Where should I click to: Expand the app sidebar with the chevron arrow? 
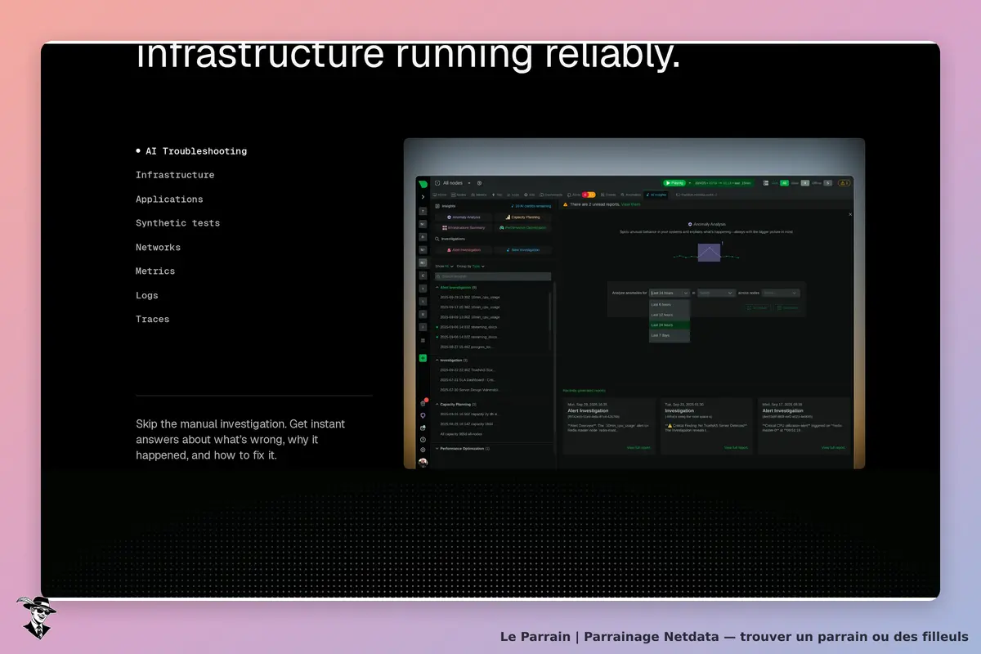pyautogui.click(x=423, y=197)
